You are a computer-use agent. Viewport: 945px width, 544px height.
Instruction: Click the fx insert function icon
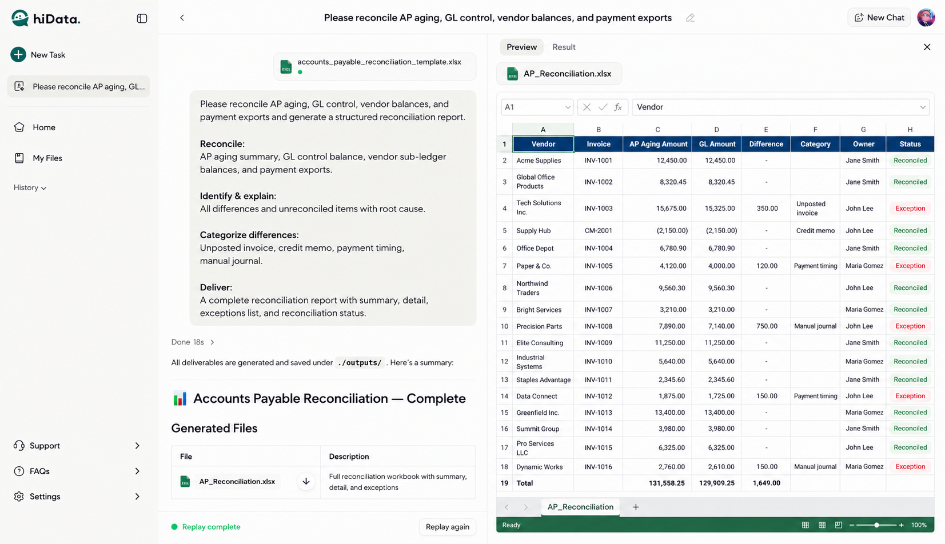(x=618, y=107)
